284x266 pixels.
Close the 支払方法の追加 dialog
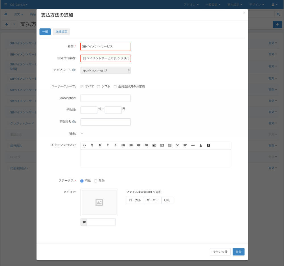(x=244, y=13)
